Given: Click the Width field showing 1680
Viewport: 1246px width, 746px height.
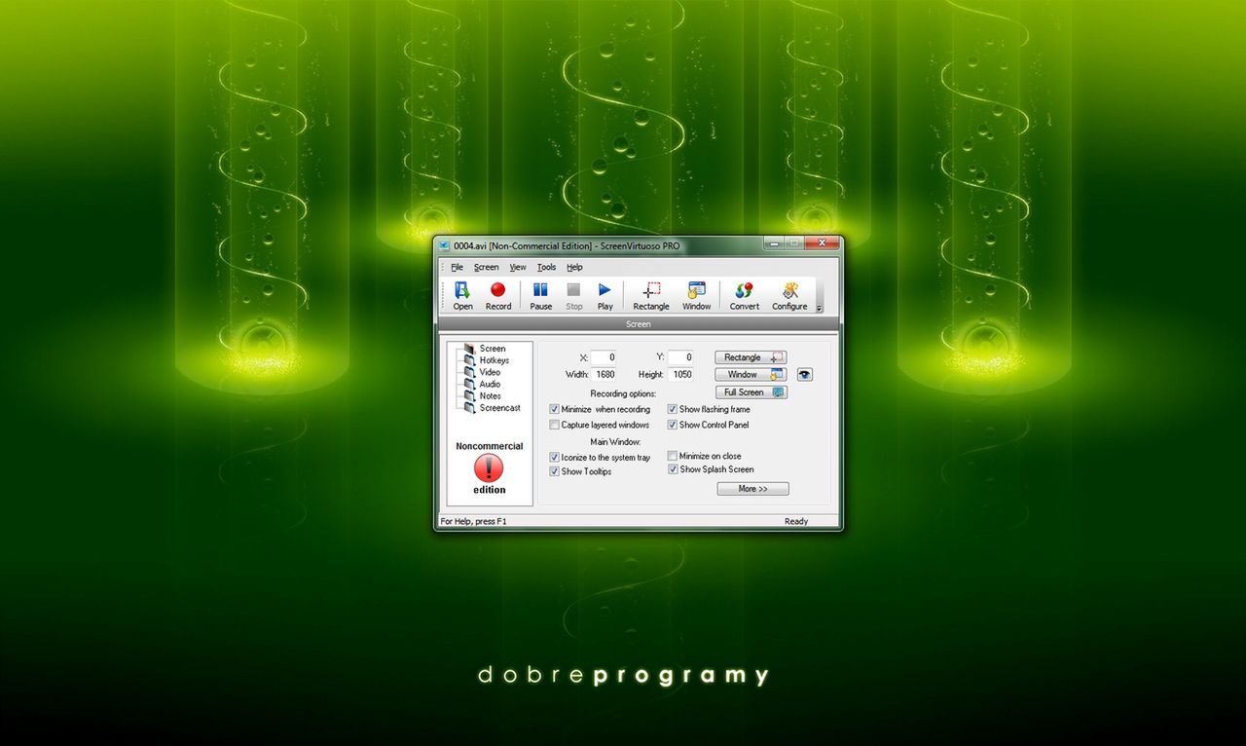Looking at the screenshot, I should coord(603,374).
